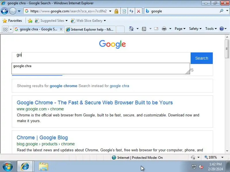This screenshot has height=172, width=230.
Task: Click the google chrome corrected query link
Action: (x=63, y=86)
